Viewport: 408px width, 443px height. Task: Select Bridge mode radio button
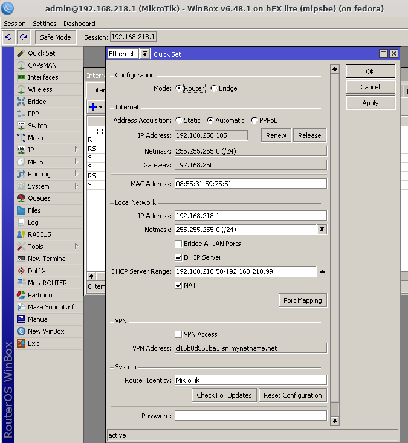[214, 88]
